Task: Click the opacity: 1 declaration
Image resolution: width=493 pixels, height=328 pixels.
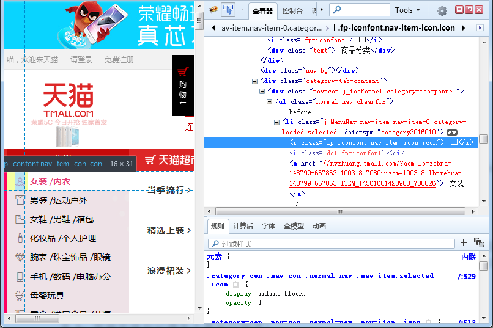Action: 245,303
